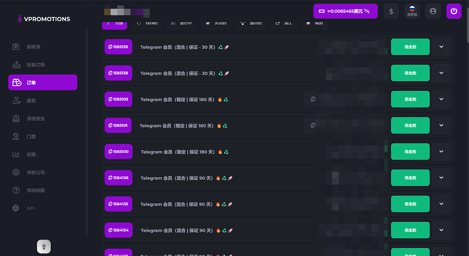Click copy link icon in order 1585102 row
The height and width of the screenshot is (256, 469).
click(x=313, y=99)
